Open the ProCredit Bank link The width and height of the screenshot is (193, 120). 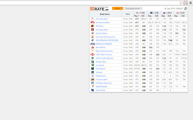click(x=102, y=19)
